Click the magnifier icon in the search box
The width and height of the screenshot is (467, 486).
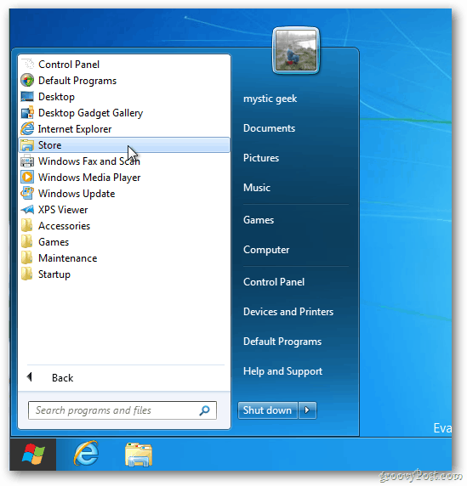[x=204, y=410]
